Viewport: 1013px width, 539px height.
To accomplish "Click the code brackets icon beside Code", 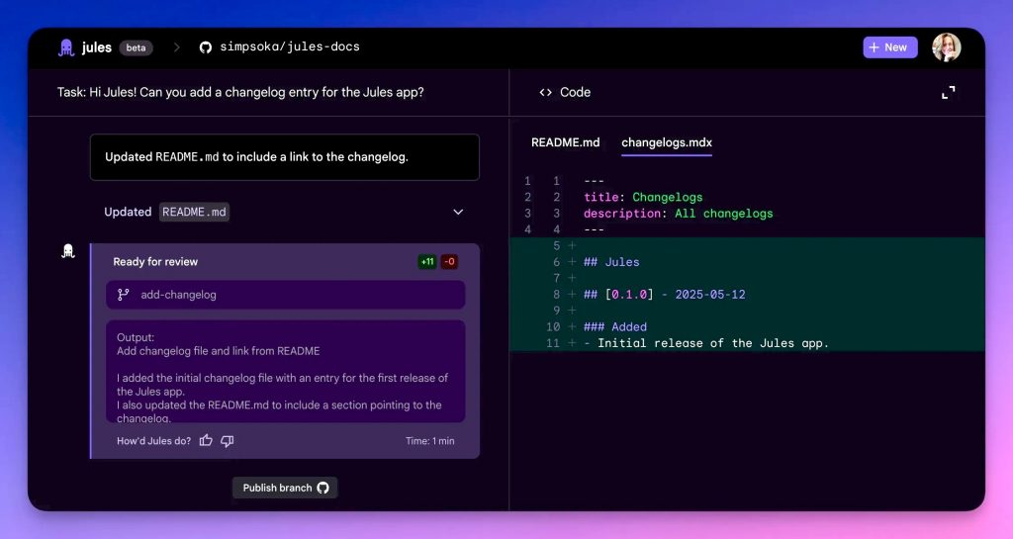I will [x=545, y=92].
